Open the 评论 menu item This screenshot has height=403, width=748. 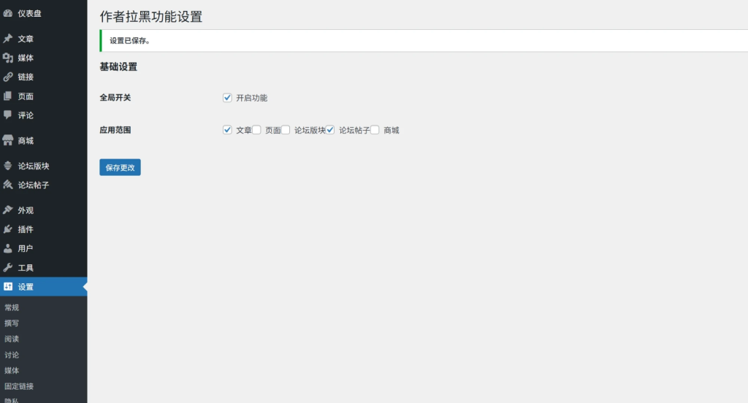pyautogui.click(x=43, y=115)
